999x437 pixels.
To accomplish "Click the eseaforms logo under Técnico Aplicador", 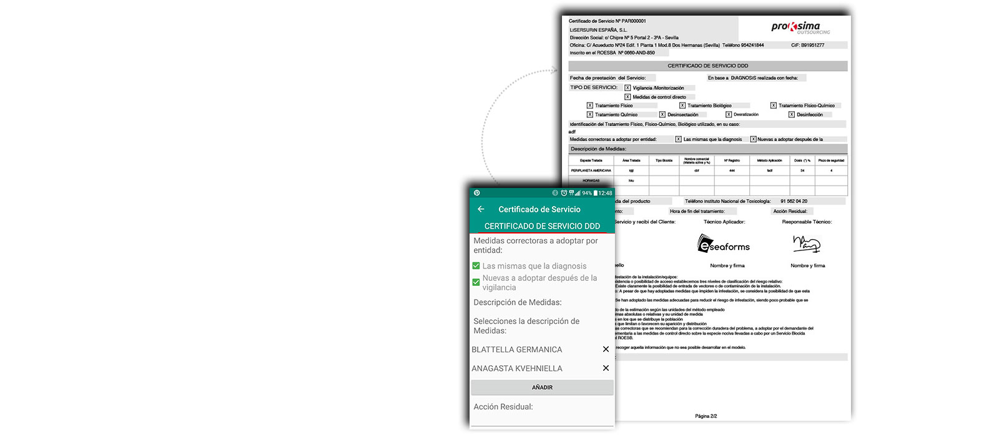I will pos(724,243).
